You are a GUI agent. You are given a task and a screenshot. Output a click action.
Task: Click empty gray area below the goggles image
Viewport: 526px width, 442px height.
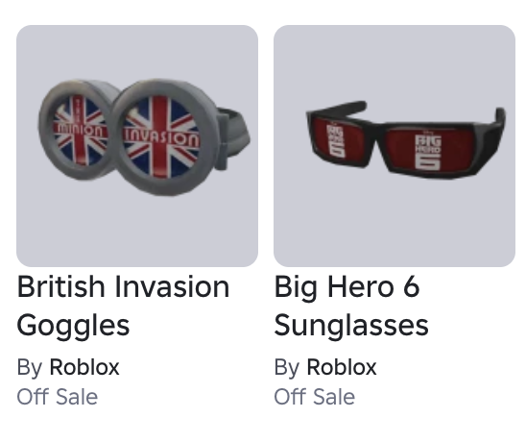click(137, 232)
